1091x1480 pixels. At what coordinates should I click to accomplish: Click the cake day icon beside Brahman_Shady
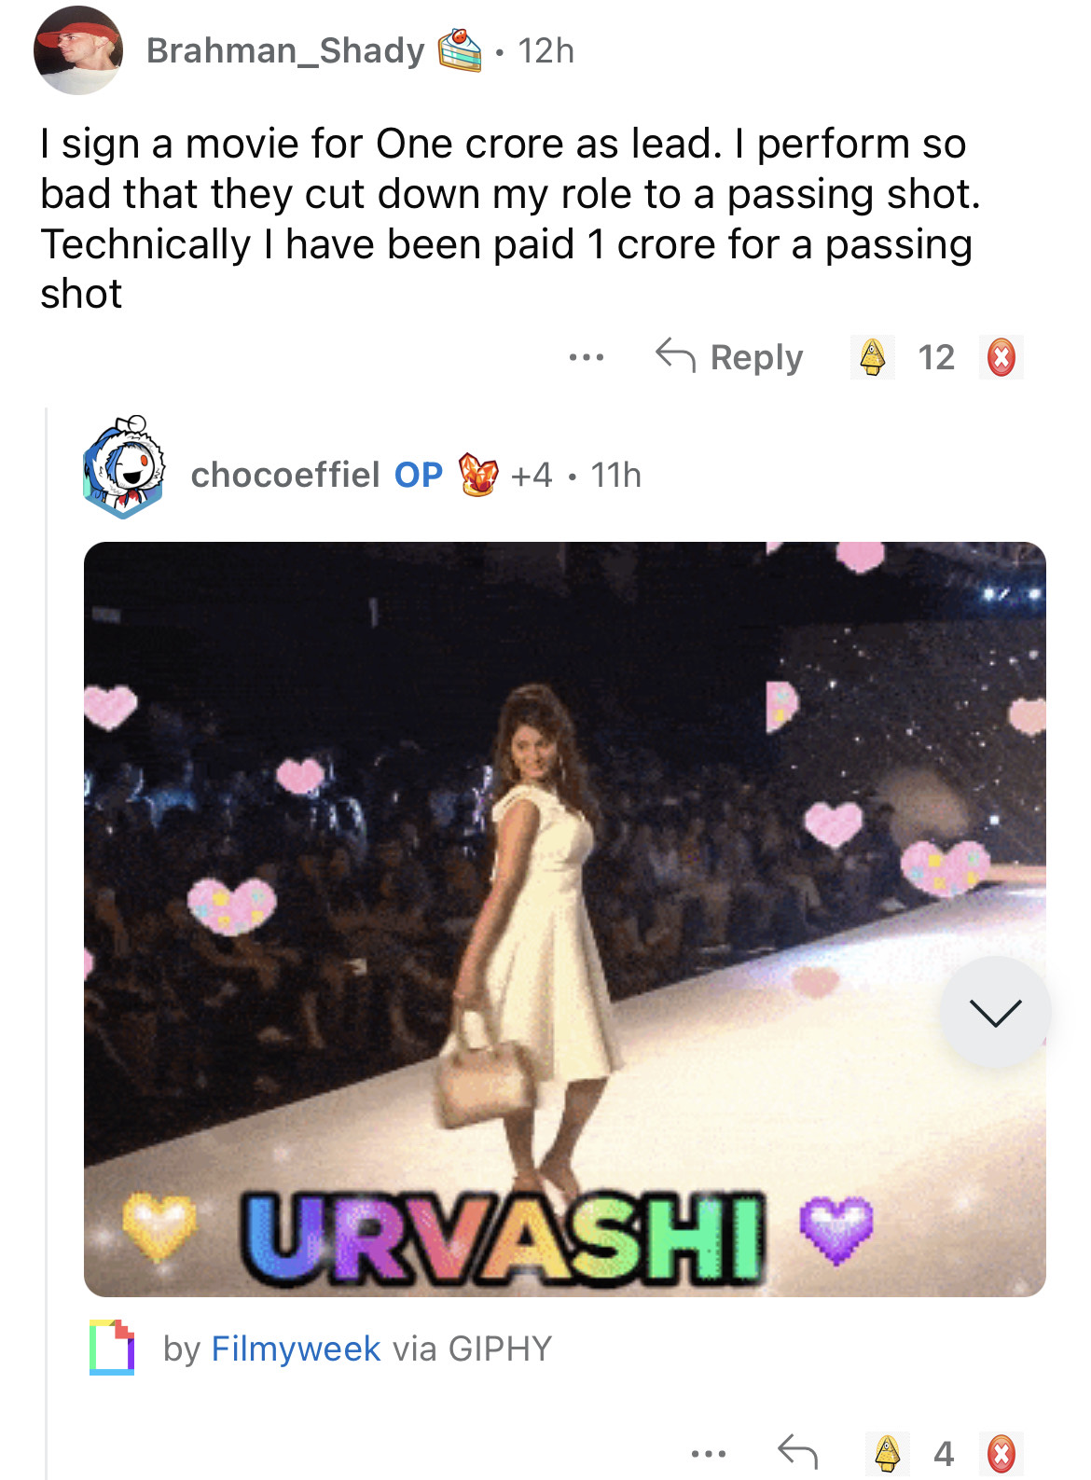click(460, 50)
